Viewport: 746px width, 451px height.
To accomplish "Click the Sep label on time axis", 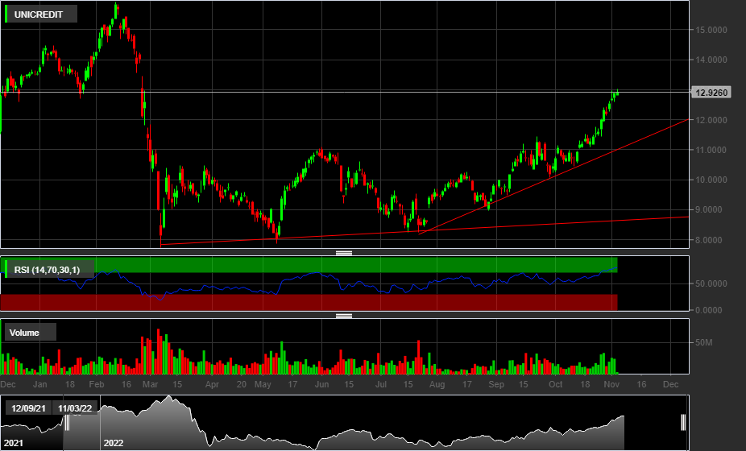I will (496, 384).
